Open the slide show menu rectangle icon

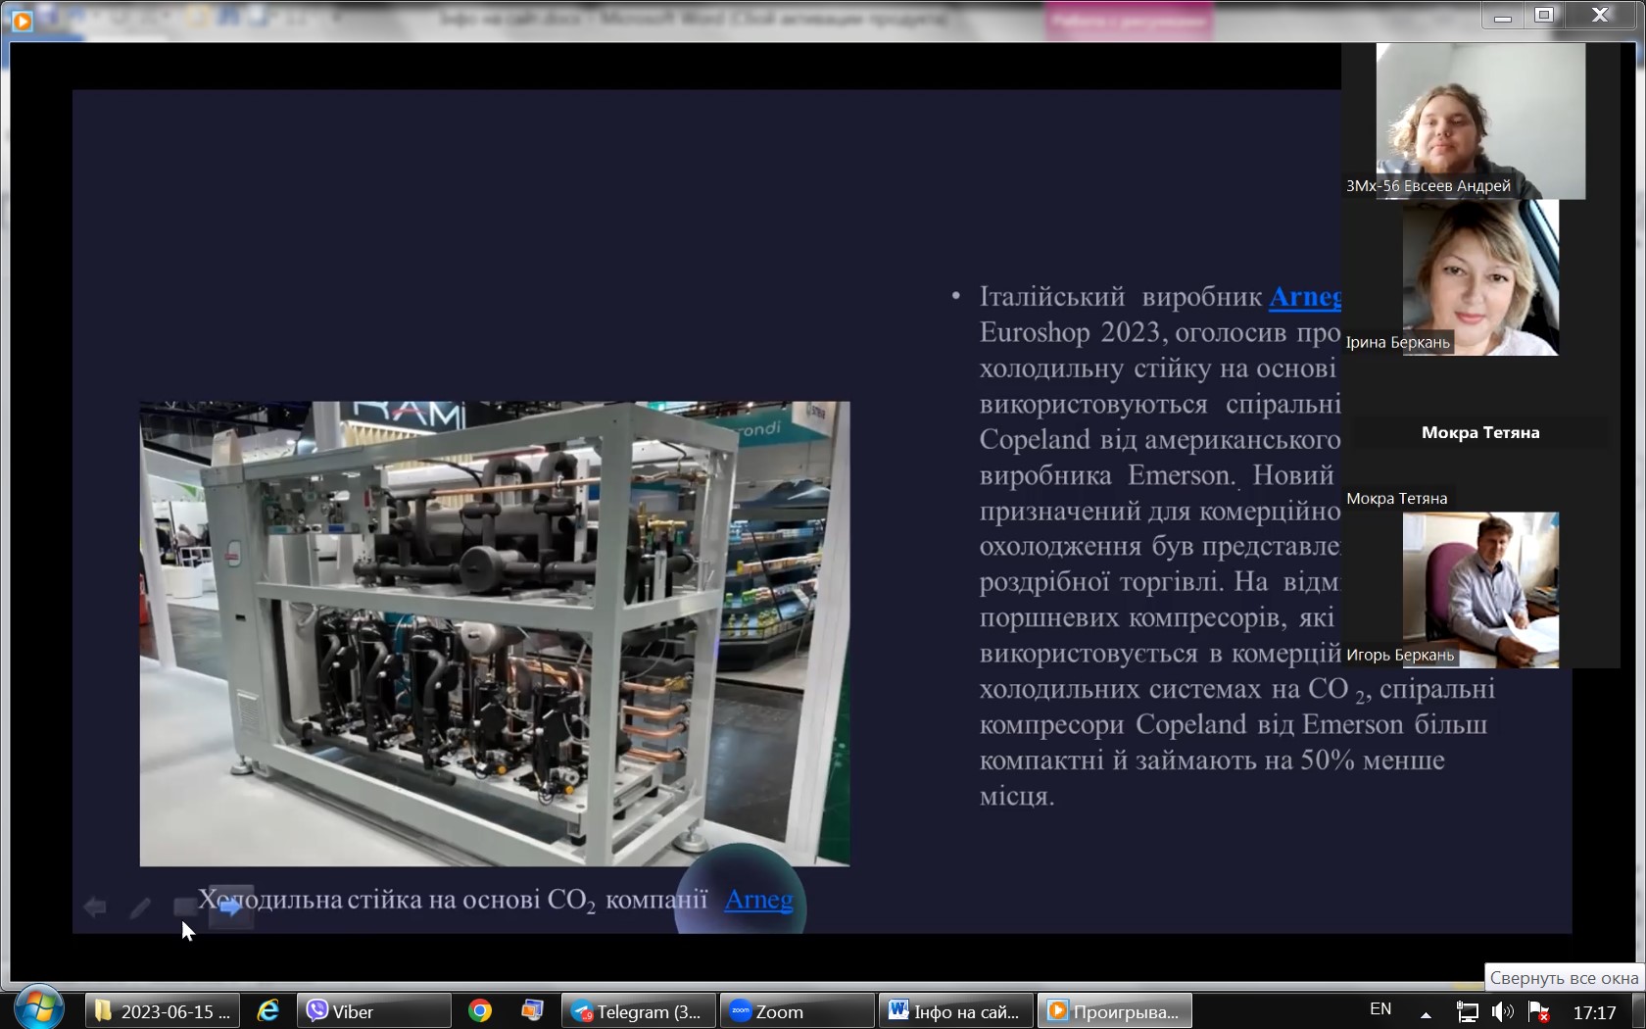coord(184,906)
